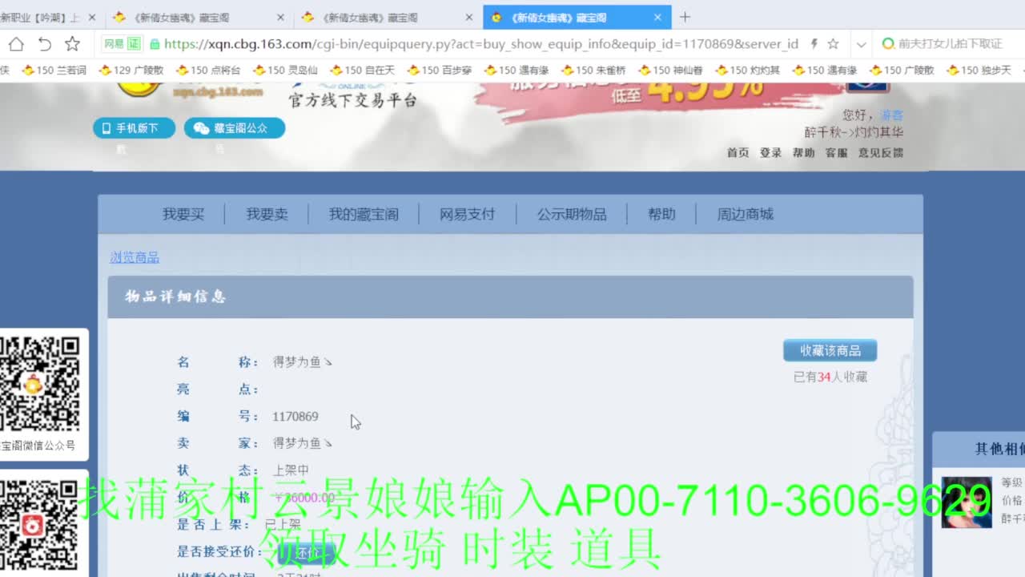Click the URL address field
The height and width of the screenshot is (577, 1025).
pos(480,44)
